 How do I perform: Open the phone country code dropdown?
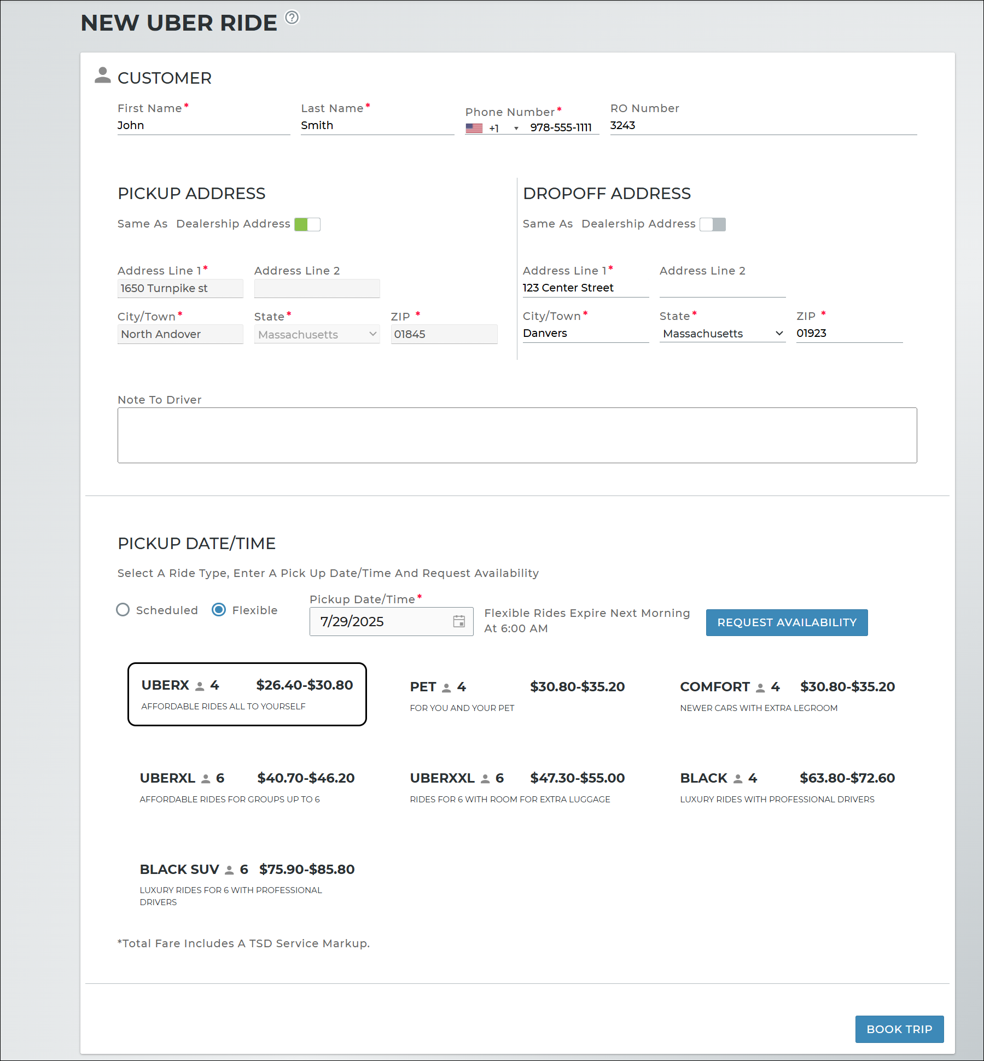[516, 129]
